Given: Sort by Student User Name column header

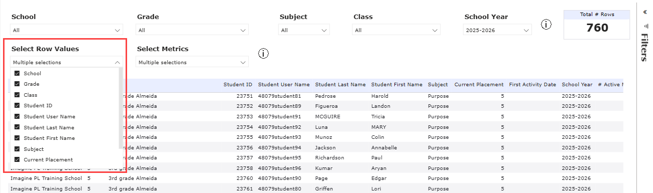Looking at the screenshot, I should pyautogui.click(x=284, y=85).
